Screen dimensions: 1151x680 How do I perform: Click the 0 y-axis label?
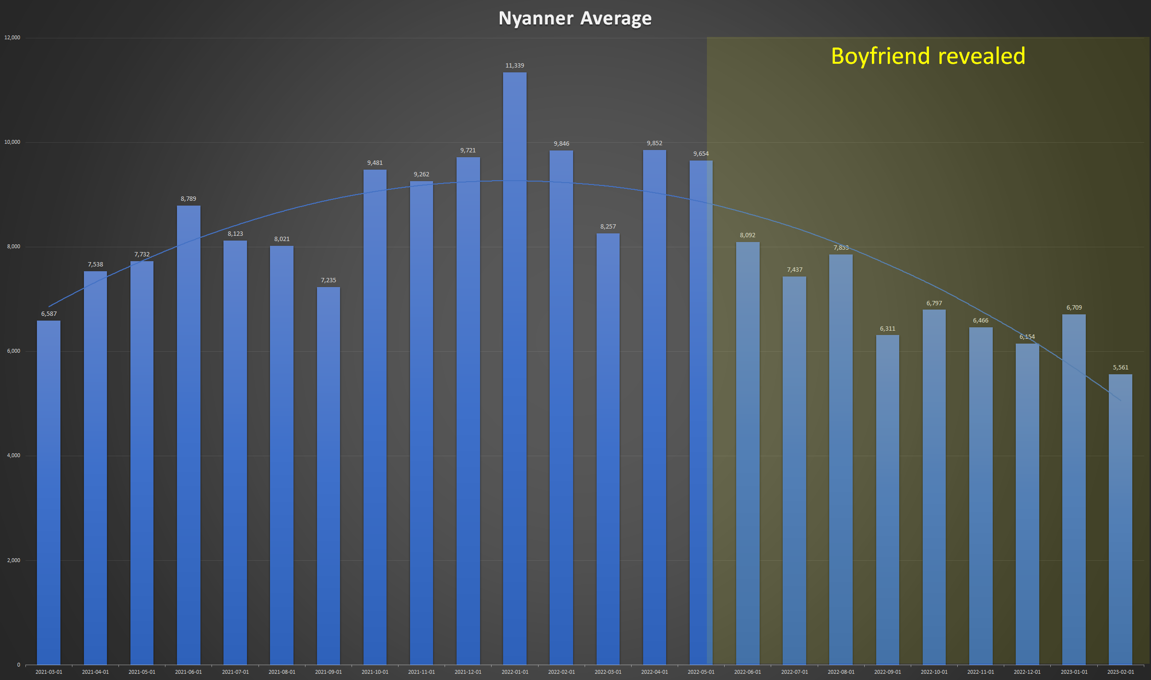[19, 665]
